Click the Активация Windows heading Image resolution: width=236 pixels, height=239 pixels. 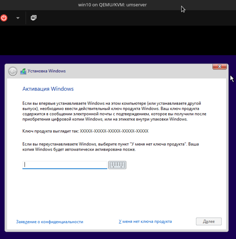click(x=48, y=89)
